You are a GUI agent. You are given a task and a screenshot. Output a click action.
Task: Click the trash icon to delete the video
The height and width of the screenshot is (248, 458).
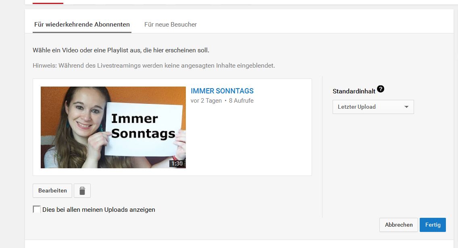82,191
